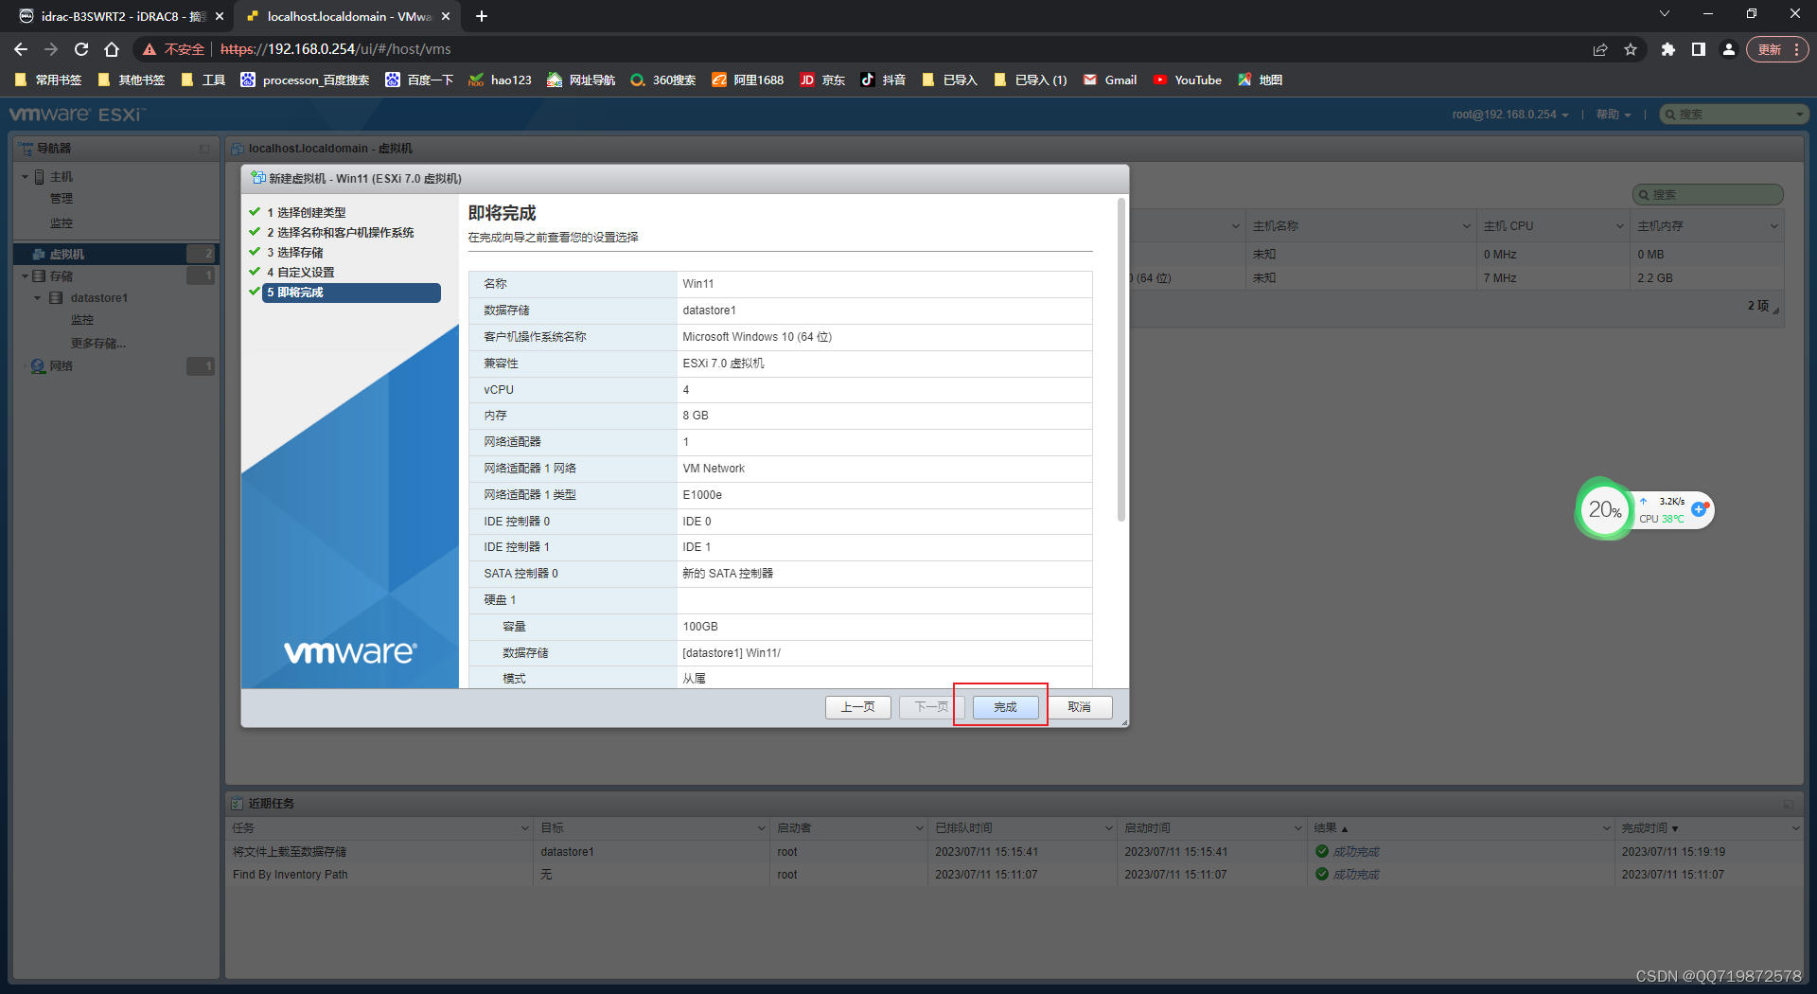This screenshot has height=994, width=1817.
Task: Open the root@192.168.0.254 user dropdown
Action: click(x=1510, y=115)
